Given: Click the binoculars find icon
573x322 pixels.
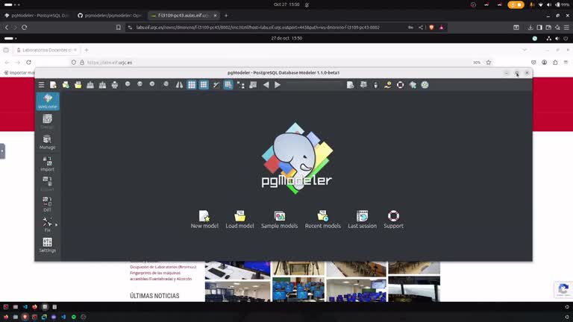Looking at the screenshot, I should click(179, 85).
